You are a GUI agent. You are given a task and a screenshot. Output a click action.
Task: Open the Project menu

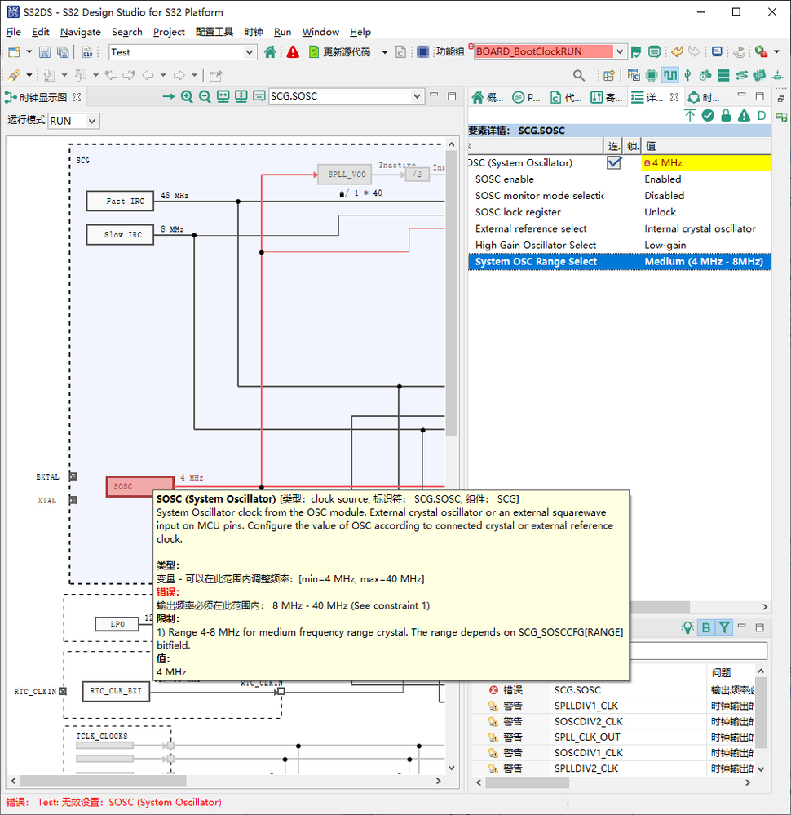pyautogui.click(x=169, y=32)
